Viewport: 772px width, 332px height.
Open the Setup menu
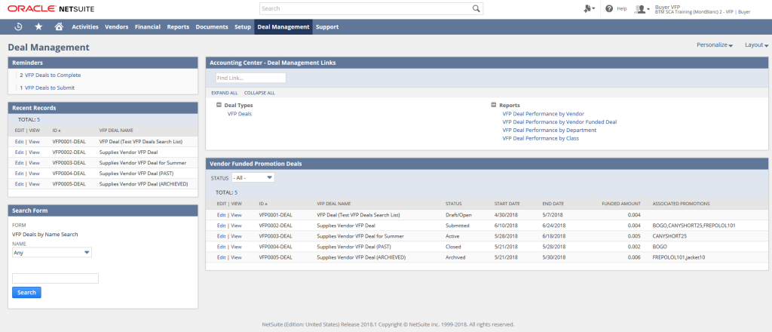pos(243,26)
